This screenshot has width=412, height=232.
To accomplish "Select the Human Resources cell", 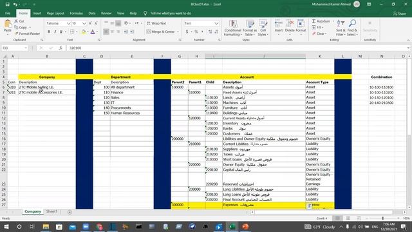I will coord(132,113).
